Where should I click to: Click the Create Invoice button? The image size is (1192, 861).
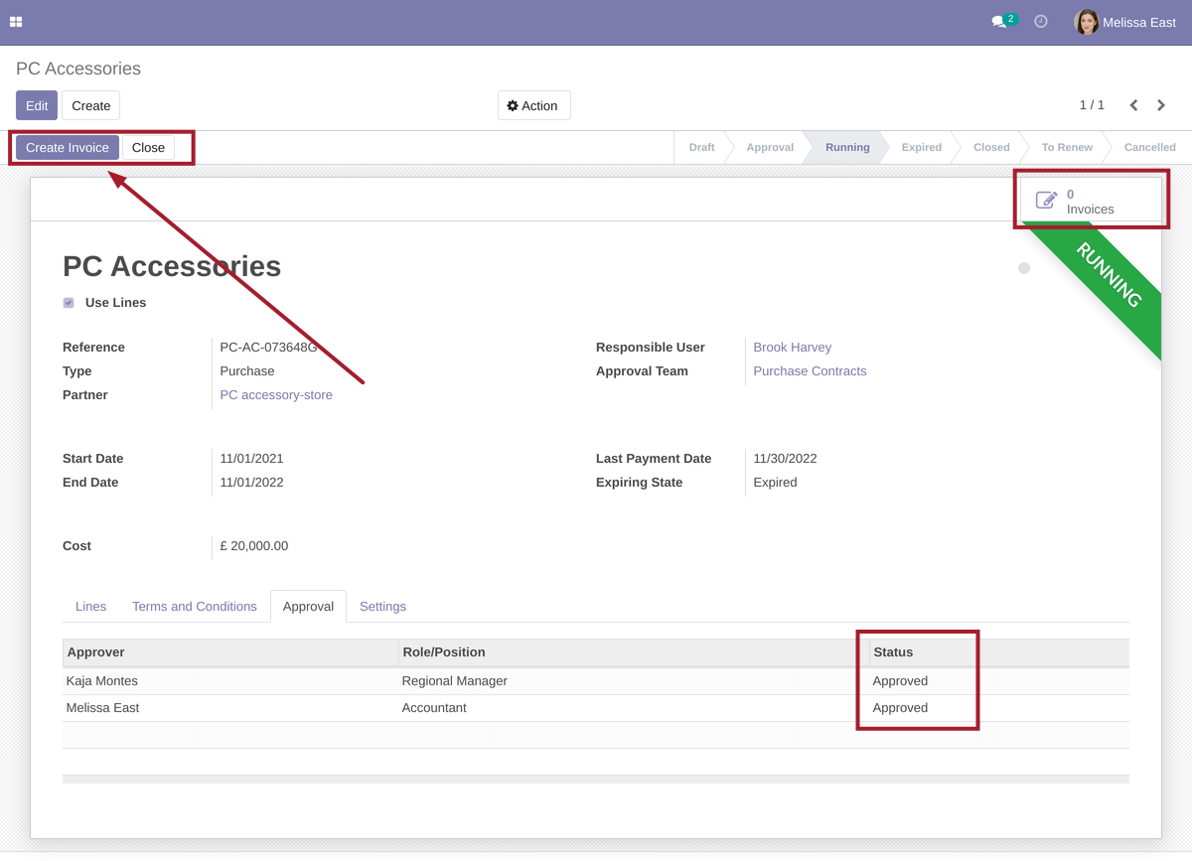click(68, 148)
